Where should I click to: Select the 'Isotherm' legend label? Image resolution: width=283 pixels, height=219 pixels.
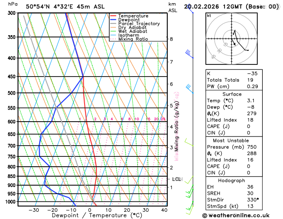pyautogui.click(x=129, y=35)
